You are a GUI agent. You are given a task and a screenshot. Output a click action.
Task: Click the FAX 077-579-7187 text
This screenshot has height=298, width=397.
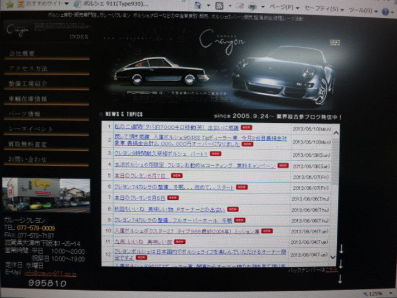[29, 235]
